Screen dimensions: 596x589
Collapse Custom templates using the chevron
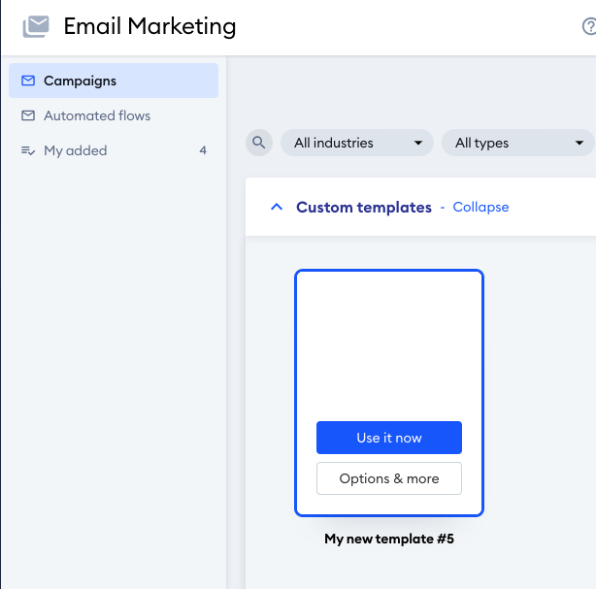coord(277,207)
